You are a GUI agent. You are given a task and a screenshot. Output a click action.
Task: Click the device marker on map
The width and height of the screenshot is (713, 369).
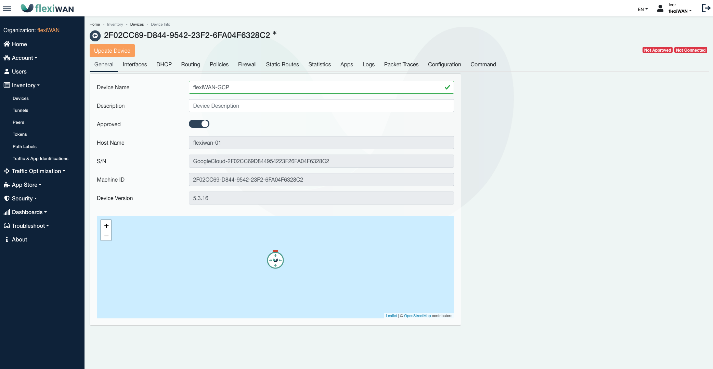275,260
